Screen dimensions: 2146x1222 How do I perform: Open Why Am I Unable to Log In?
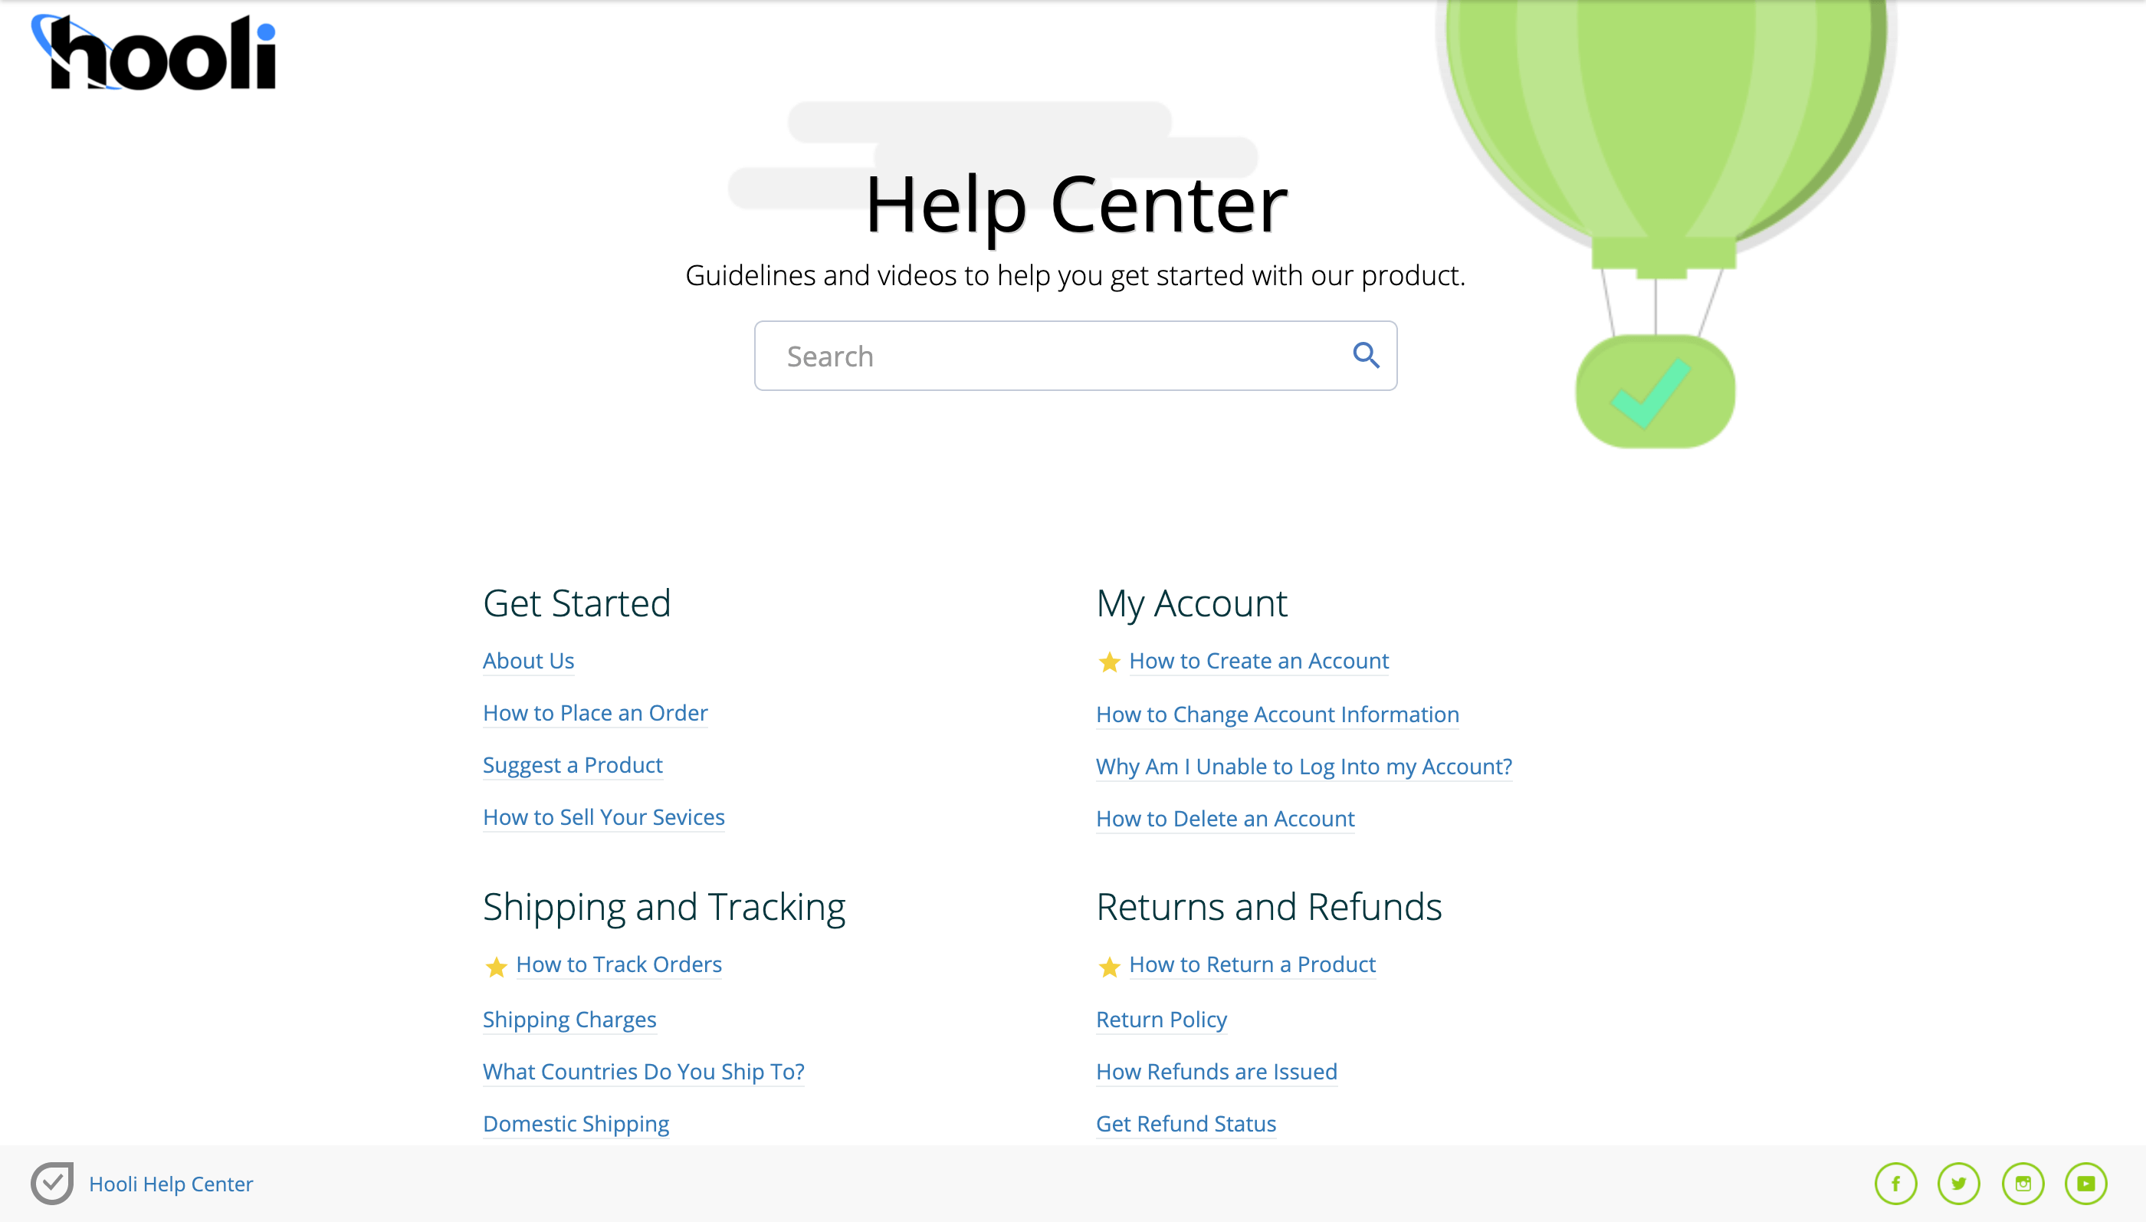[1304, 767]
